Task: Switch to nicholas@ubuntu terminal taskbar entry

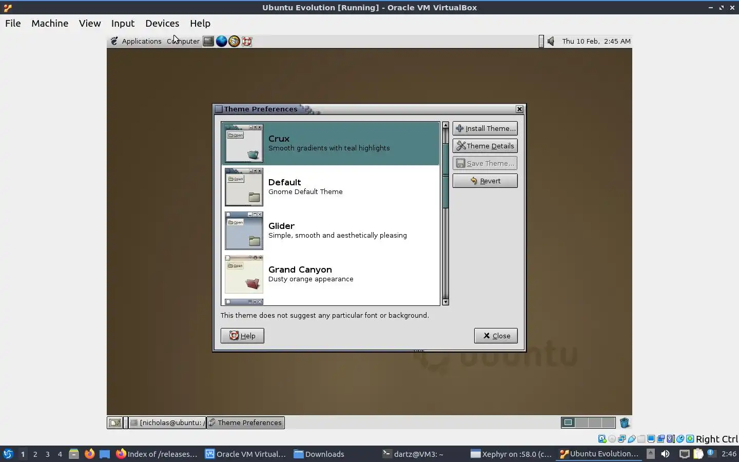Action: 167,422
